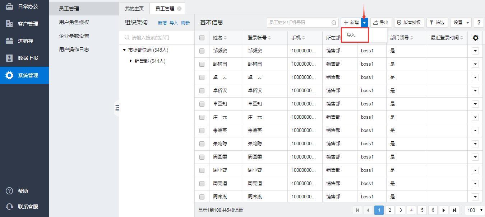This screenshot has width=485, height=217.
Task: Click the help question mark button
Action: pos(479,23)
